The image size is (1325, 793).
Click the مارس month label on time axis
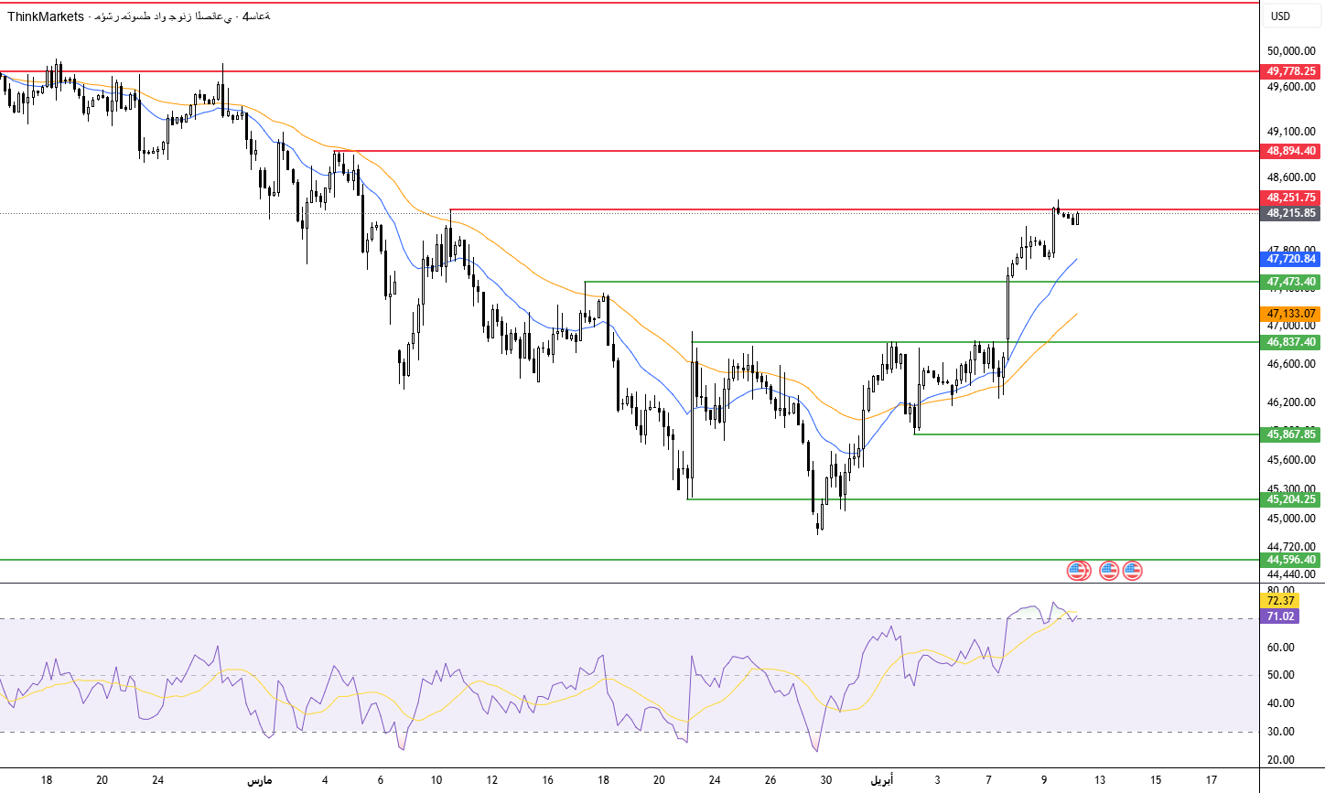coord(260,780)
